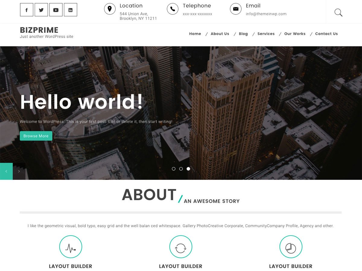
Task: Open the LinkedIn social icon
Action: [70, 10]
